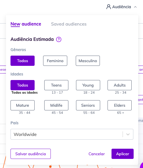Viewport: 143px width, 168px height.
Task: Open the Worldwide country dropdown arrow
Action: pos(128,134)
